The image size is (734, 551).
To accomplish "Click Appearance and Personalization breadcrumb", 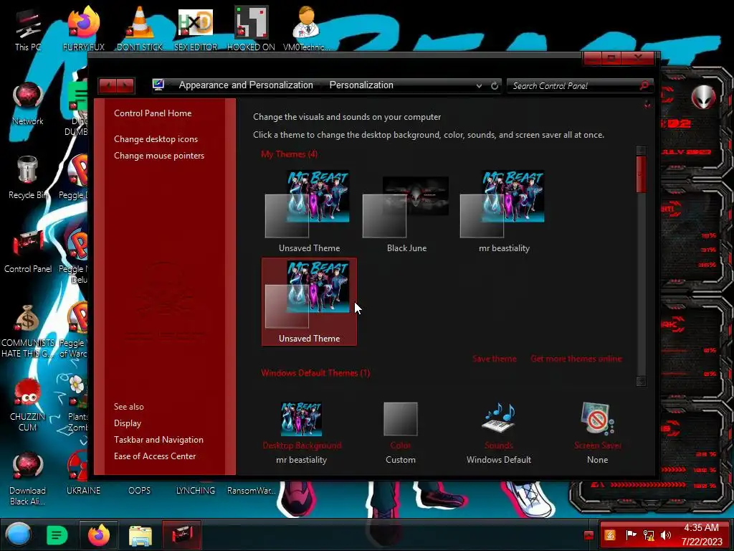I will 246,85.
